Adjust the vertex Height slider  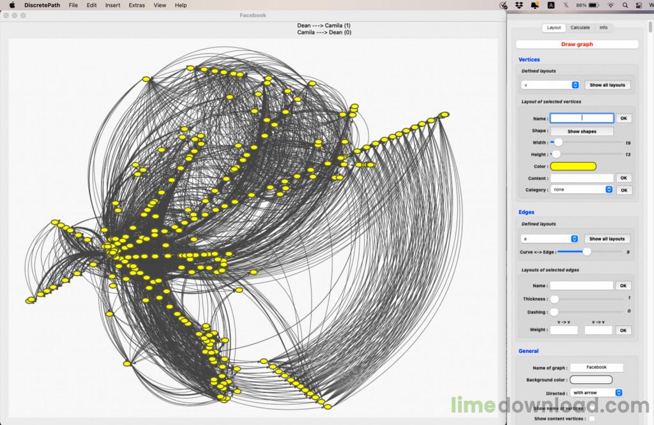[x=556, y=154]
